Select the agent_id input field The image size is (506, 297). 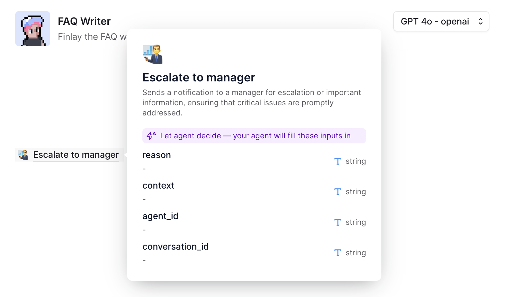click(254, 222)
